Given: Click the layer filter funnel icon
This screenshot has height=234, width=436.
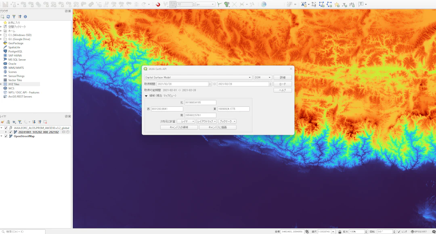Looking at the screenshot, I should click(19, 122).
